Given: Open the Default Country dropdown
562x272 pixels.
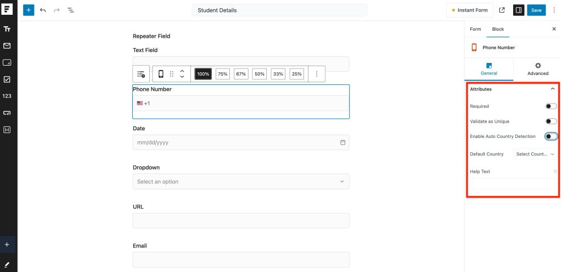Looking at the screenshot, I should [x=535, y=154].
